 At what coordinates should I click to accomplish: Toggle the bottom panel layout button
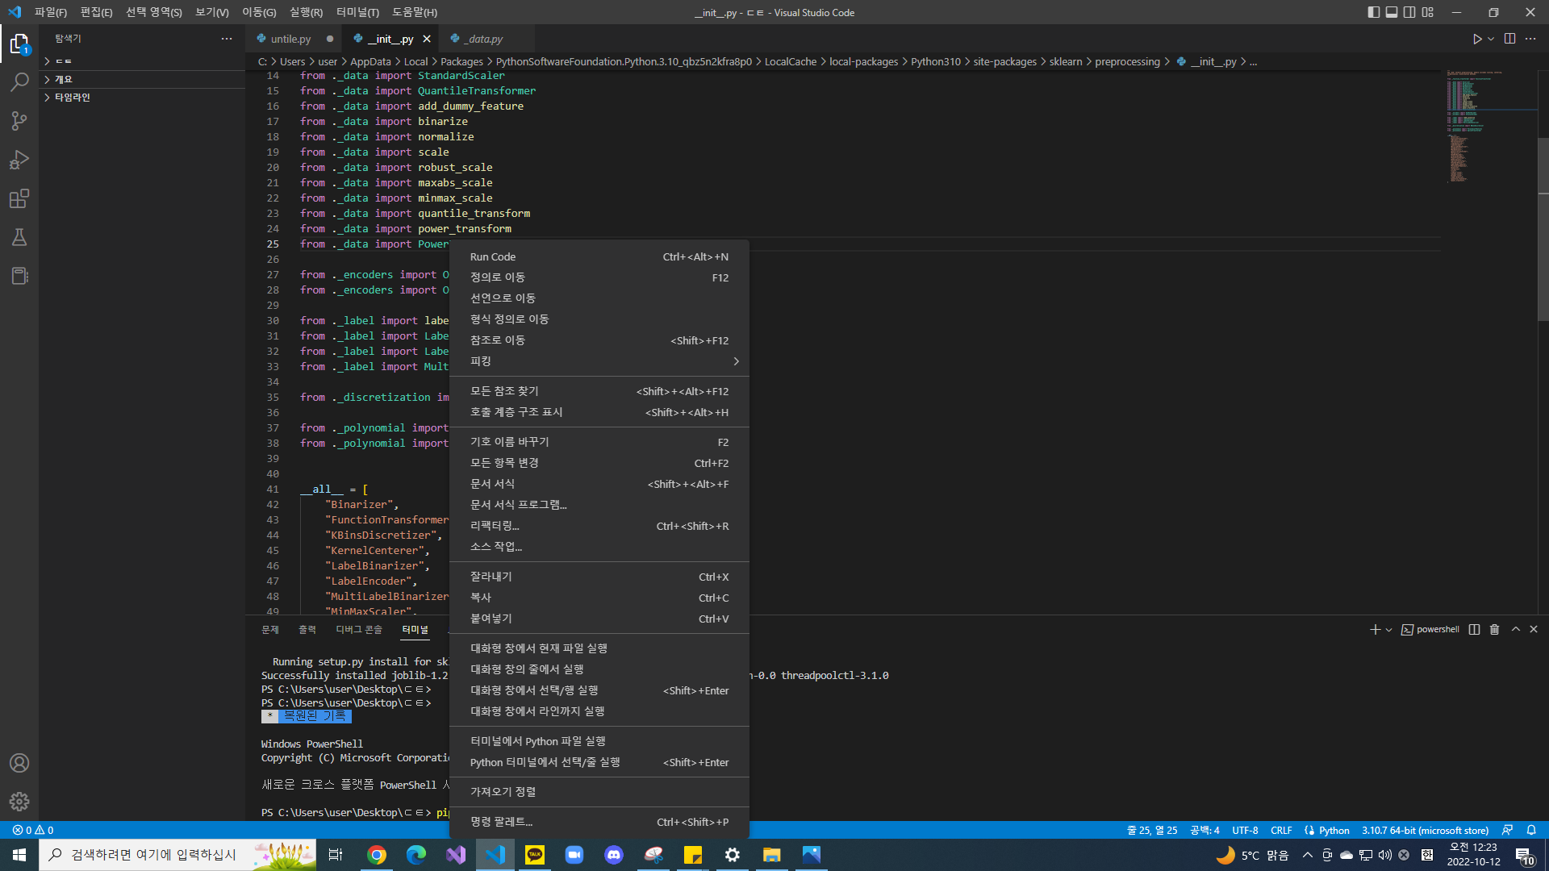tap(1392, 12)
